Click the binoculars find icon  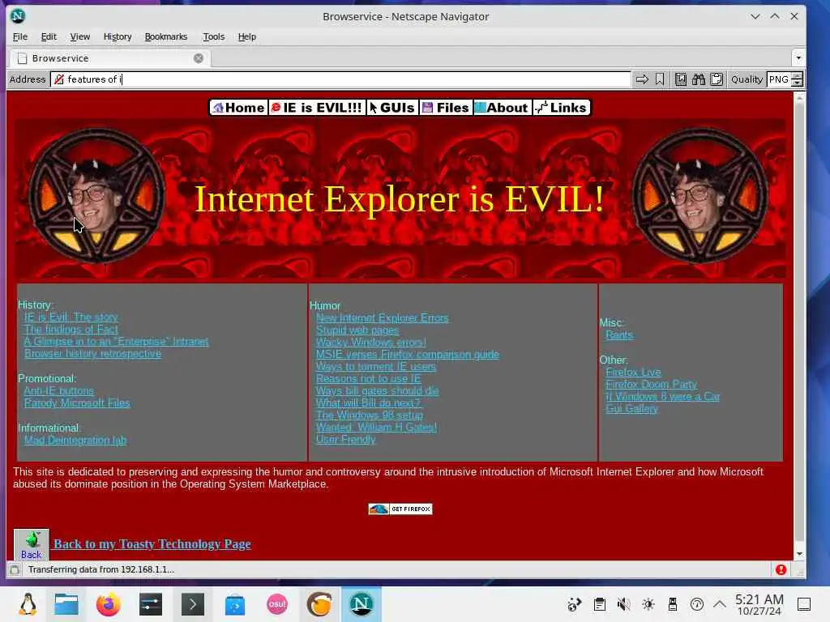[699, 79]
